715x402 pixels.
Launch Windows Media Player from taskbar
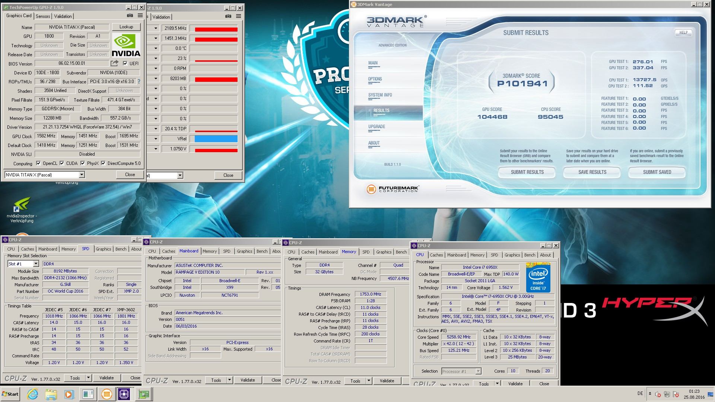pyautogui.click(x=69, y=394)
